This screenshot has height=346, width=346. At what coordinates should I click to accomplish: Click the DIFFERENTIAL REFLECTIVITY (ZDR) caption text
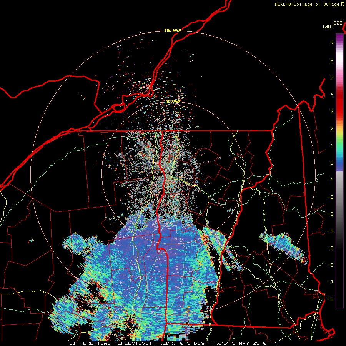[123, 343]
